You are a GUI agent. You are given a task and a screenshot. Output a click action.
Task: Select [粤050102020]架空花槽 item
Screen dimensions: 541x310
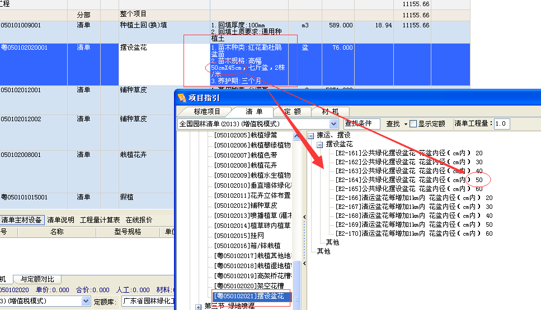[x=249, y=286]
